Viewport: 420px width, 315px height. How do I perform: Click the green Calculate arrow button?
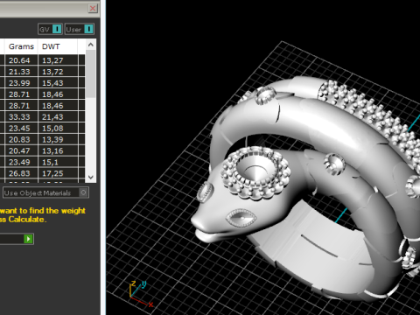(x=28, y=239)
